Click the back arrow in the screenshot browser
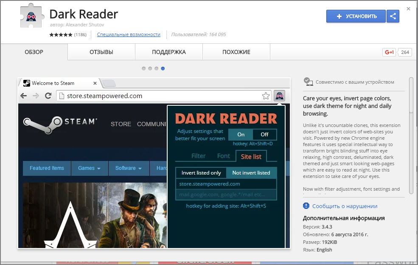Viewport: 418px width, 265px height. click(x=23, y=96)
